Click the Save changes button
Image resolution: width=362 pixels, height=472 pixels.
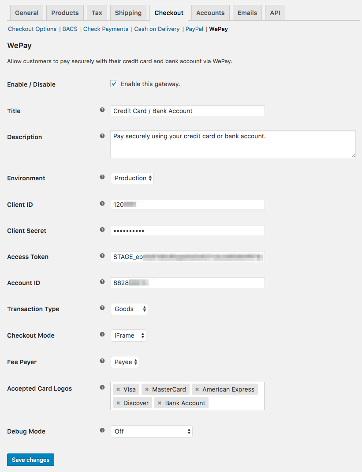(30, 460)
